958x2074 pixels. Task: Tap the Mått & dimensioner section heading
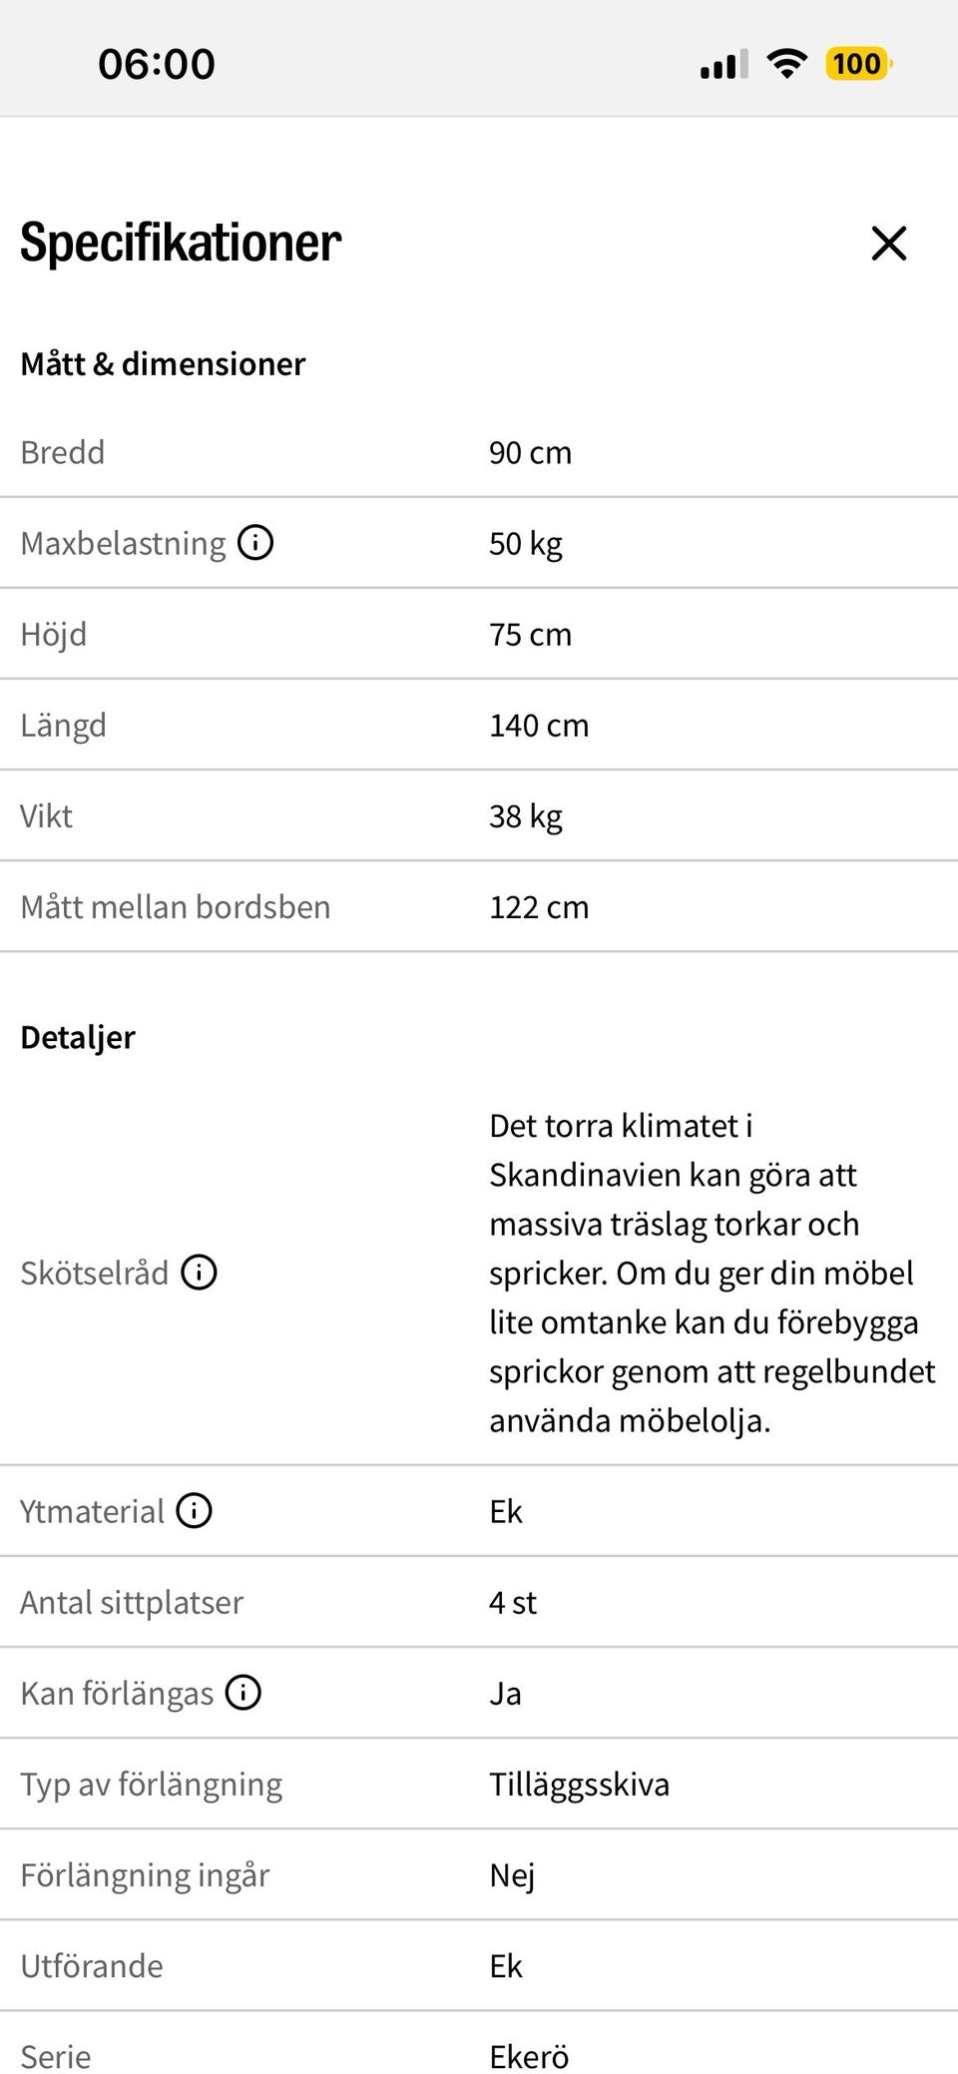(163, 364)
